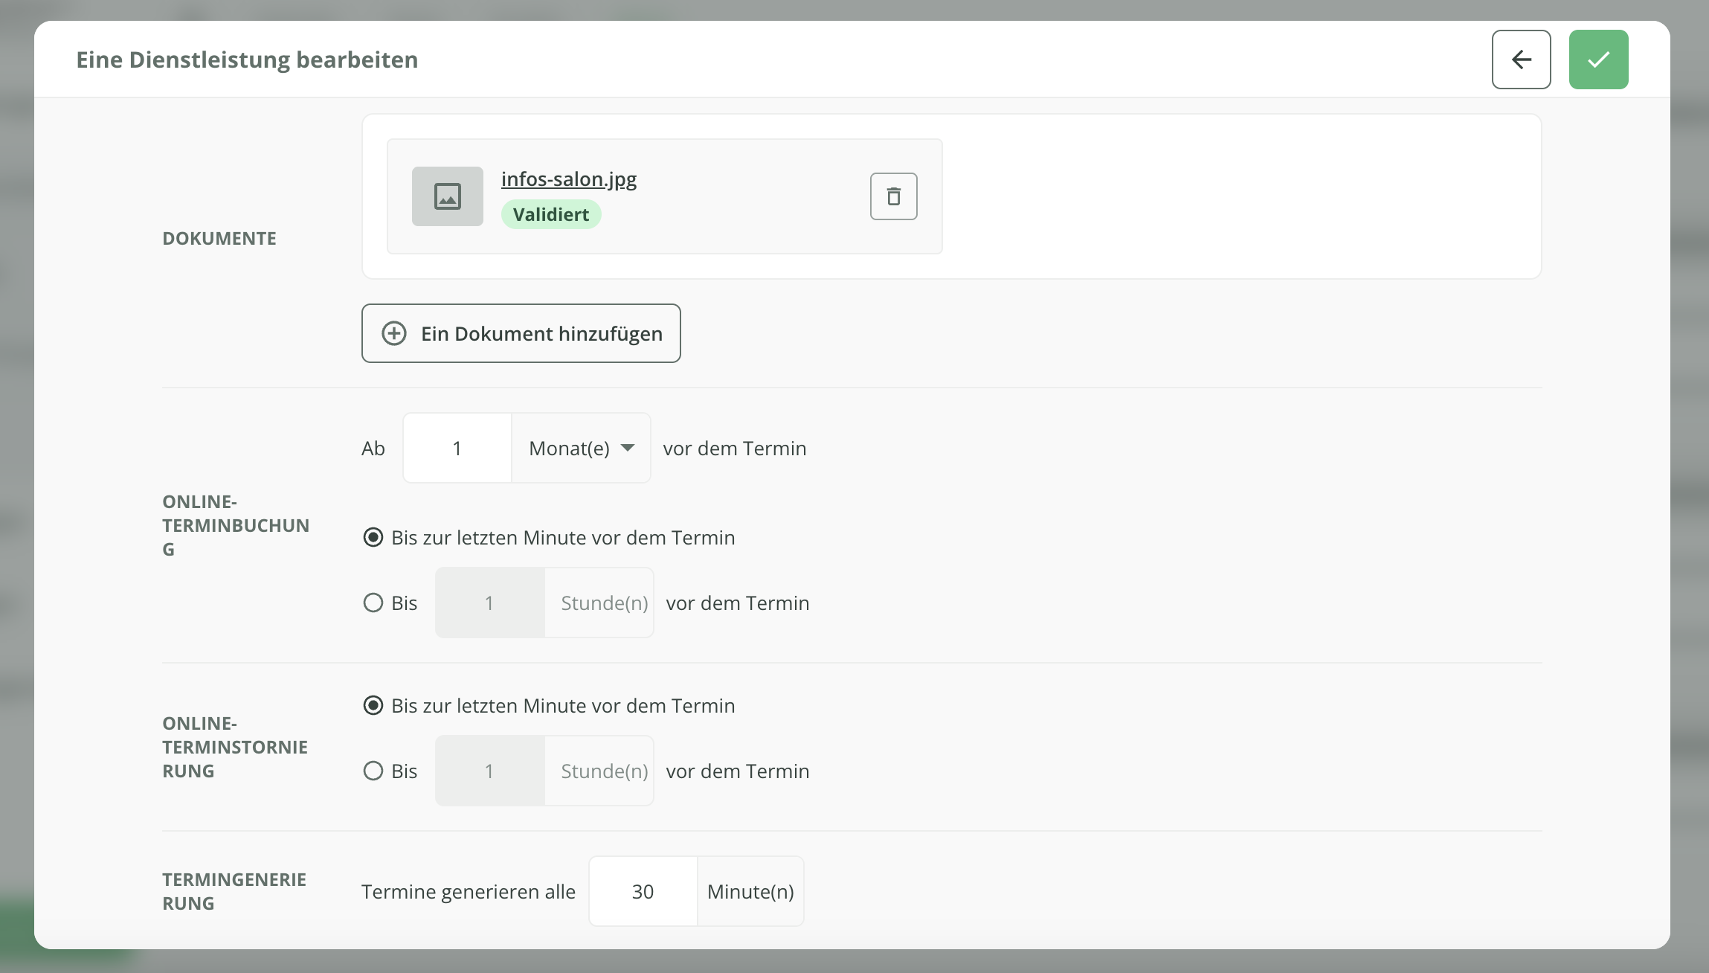This screenshot has height=973, width=1709.
Task: Focus the Ab months number field
Action: pos(457,449)
